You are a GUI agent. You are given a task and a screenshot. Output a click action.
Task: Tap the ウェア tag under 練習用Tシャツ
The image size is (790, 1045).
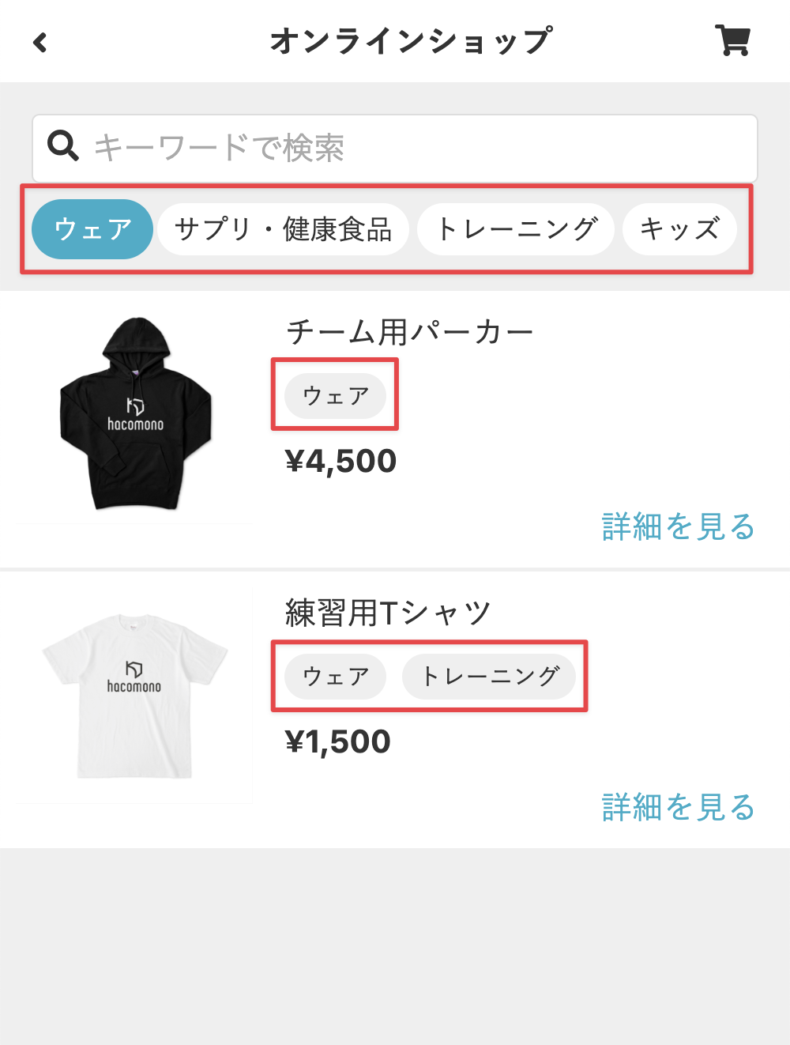click(336, 676)
